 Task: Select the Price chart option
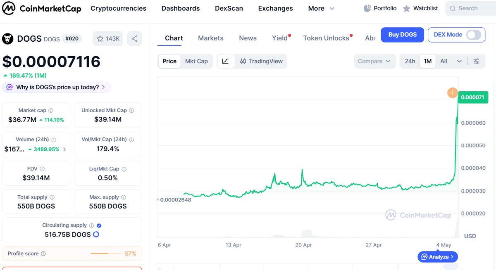tap(169, 61)
